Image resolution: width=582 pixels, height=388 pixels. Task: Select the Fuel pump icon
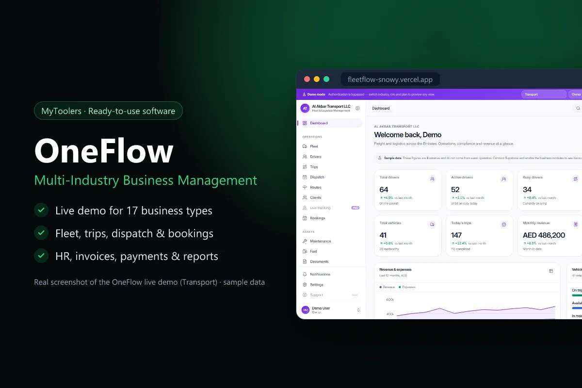(x=305, y=251)
